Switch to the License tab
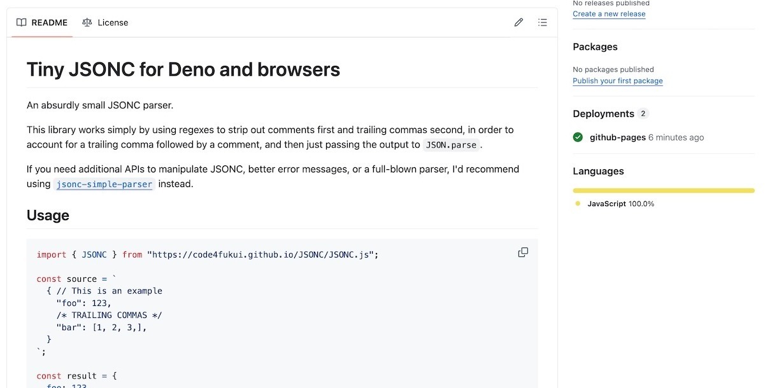Image resolution: width=777 pixels, height=388 pixels. pos(105,22)
